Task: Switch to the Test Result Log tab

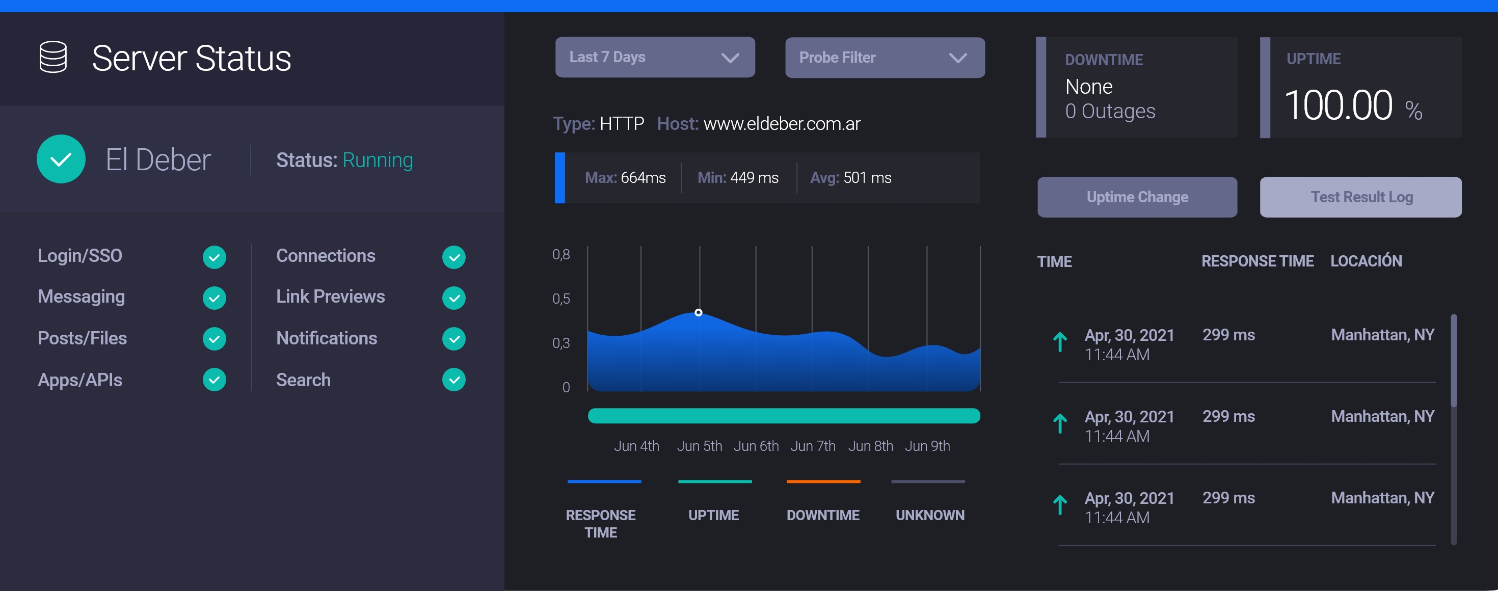Action: [x=1360, y=197]
